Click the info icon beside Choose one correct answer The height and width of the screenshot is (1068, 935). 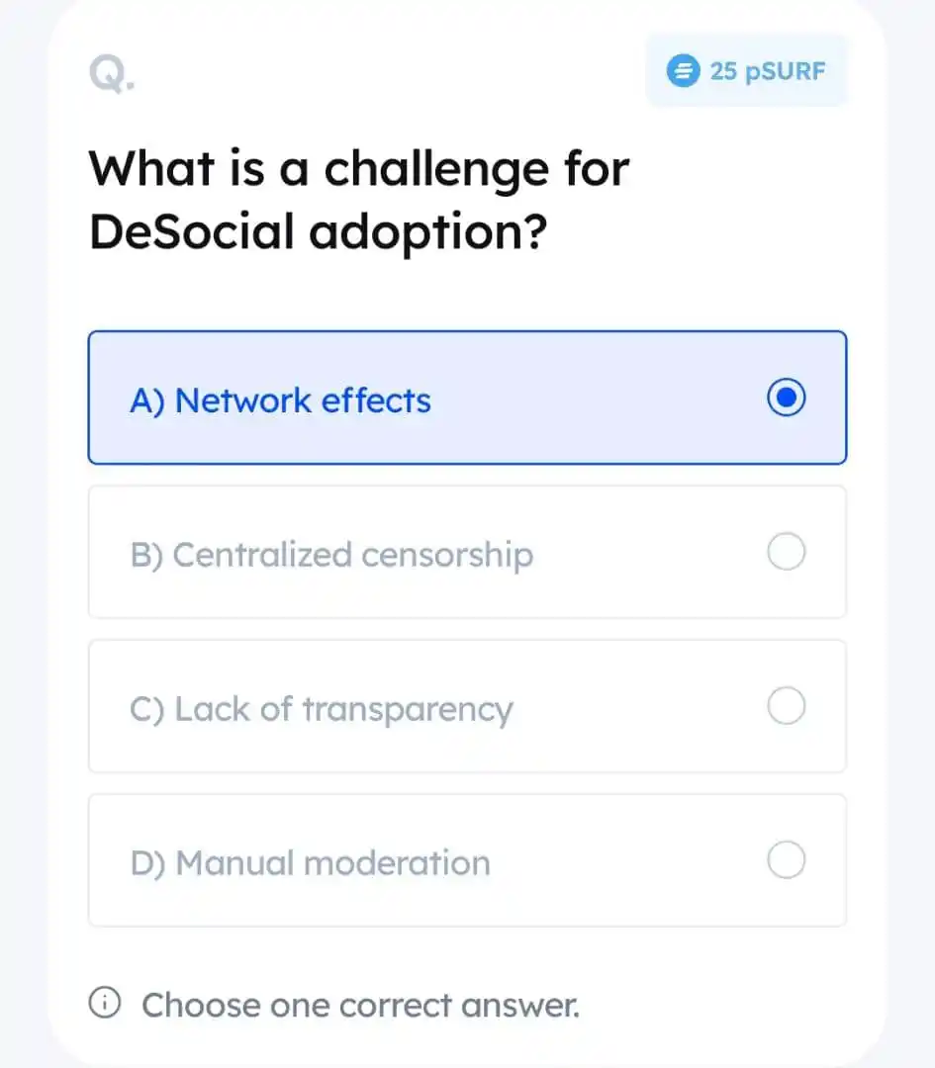(105, 1003)
